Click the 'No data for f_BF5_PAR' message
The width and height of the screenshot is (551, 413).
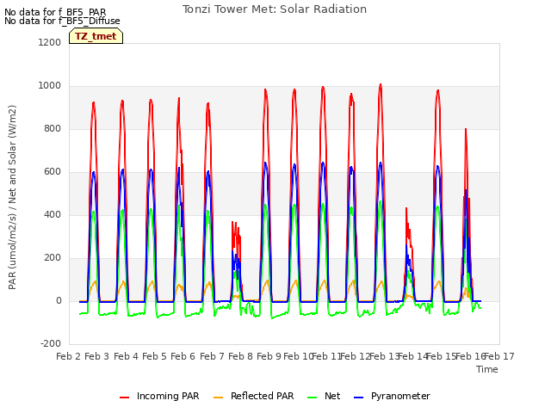(x=55, y=12)
